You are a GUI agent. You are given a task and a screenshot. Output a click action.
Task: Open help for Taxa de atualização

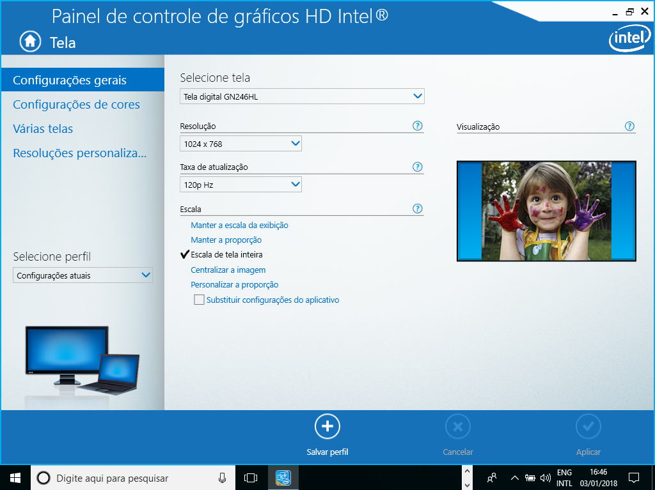(x=417, y=167)
